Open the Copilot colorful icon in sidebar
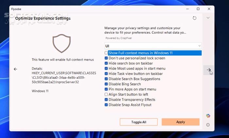229x138 pixels. point(208,116)
